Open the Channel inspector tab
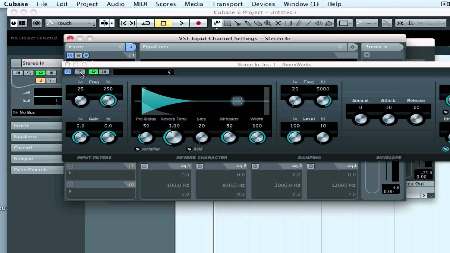Viewport: 450px width, 253px height. tap(37, 148)
